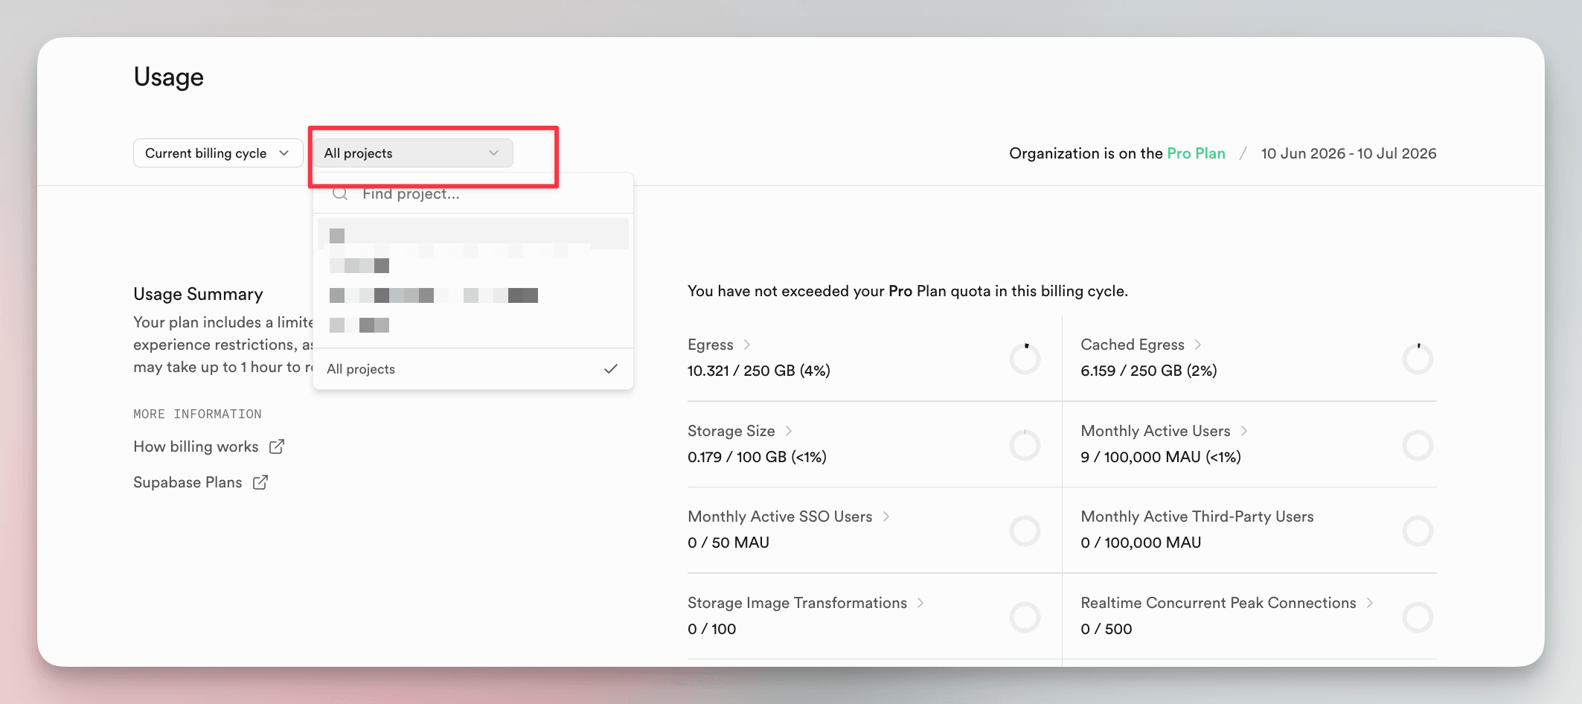The height and width of the screenshot is (704, 1582).
Task: Click the Usage page heading
Action: pyautogui.click(x=169, y=77)
